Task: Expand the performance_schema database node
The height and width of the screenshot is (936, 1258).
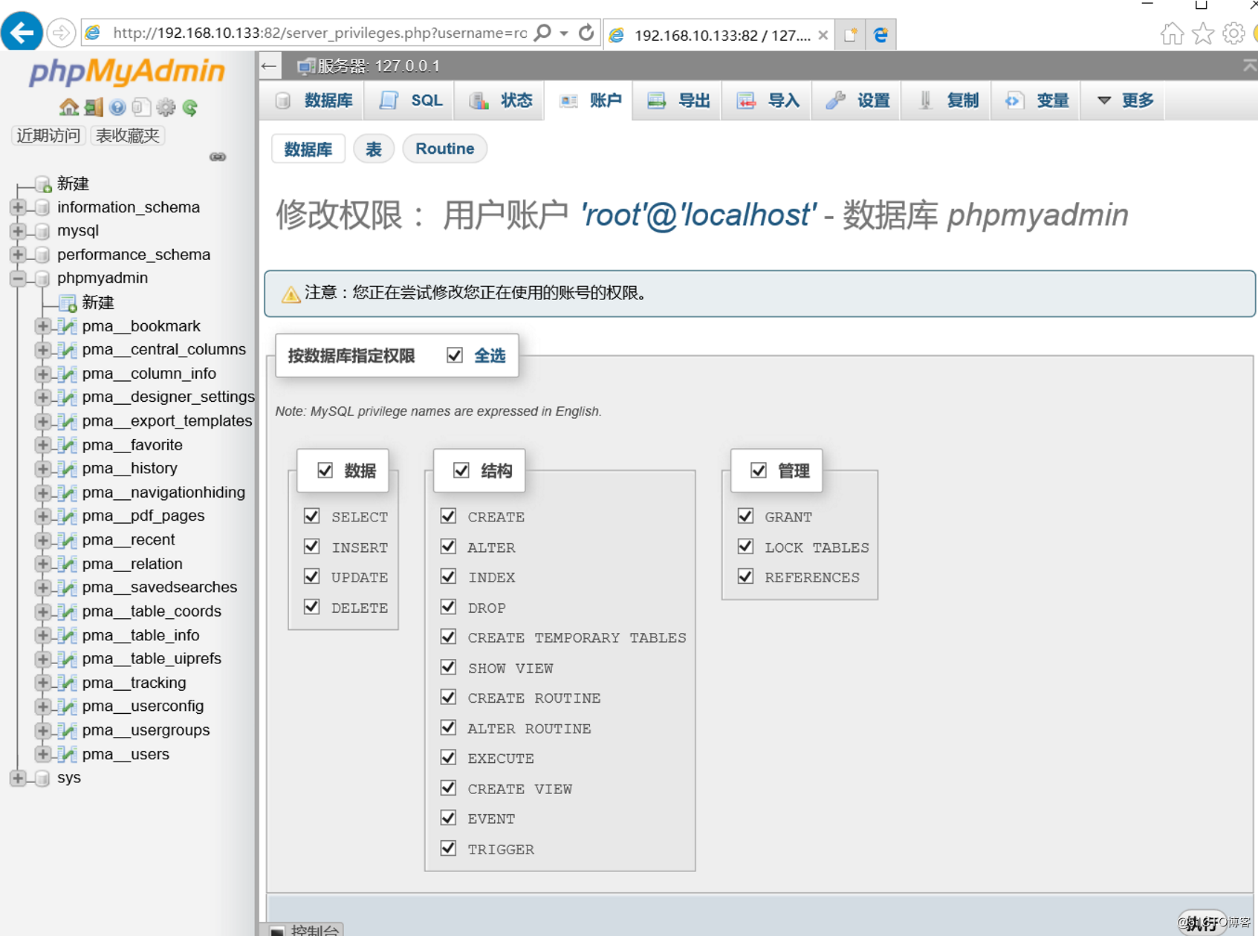Action: 18,255
